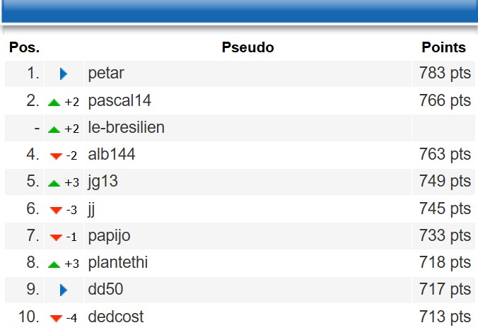This screenshot has height=330, width=478.
Task: Click the Pseudo column header
Action: [247, 48]
